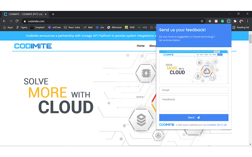Viewport: 252px width, 157px height.
Task: Select the CODIMITE (PVT) Ltd. tab
Action: pos(25,14)
